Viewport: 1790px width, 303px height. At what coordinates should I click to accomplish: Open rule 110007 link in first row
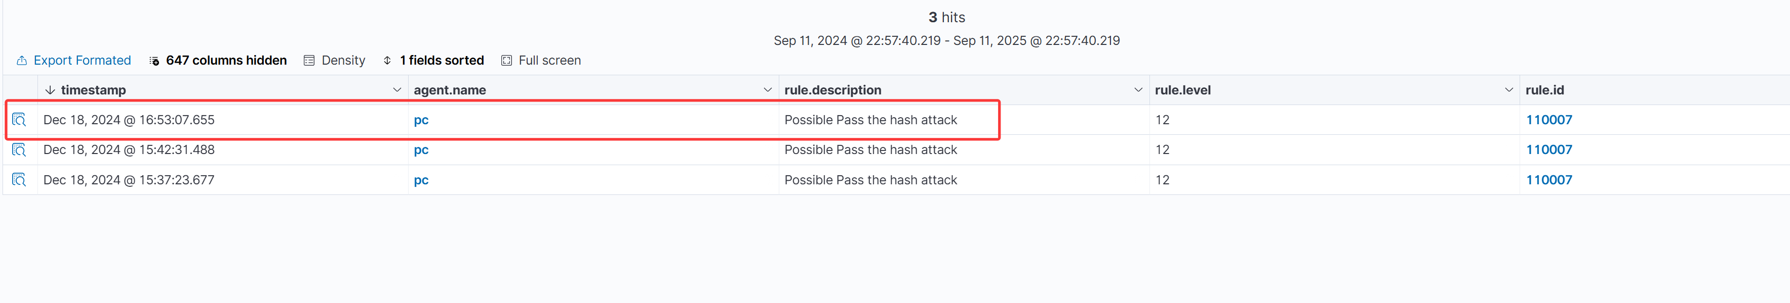coord(1549,120)
